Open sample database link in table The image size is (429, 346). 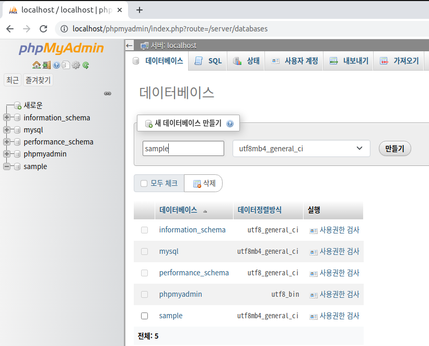click(x=171, y=316)
